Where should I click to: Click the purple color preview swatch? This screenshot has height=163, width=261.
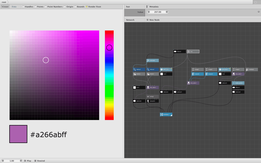pyautogui.click(x=18, y=134)
